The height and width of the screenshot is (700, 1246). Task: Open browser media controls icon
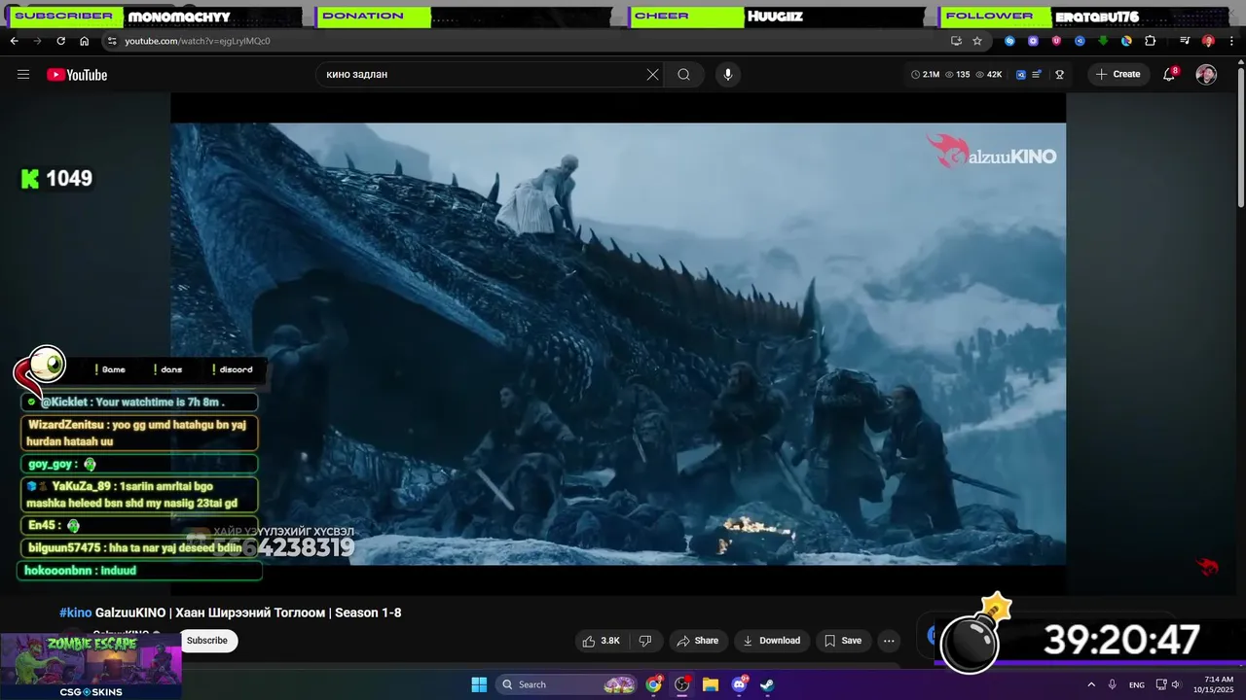coord(1185,41)
